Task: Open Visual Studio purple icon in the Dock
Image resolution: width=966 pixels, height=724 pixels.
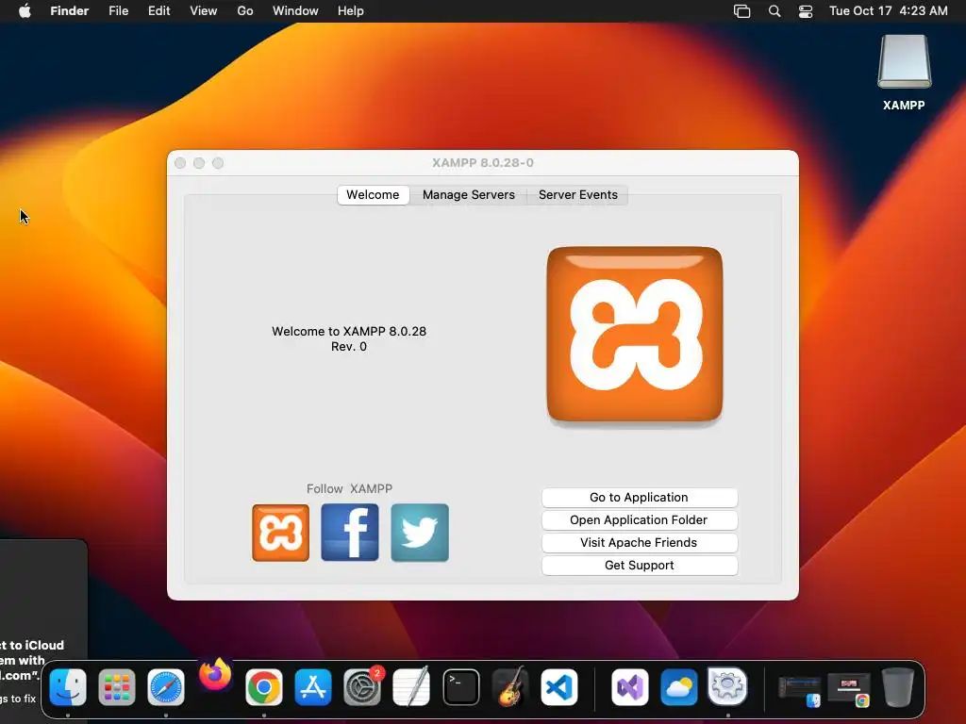Action: tap(629, 687)
